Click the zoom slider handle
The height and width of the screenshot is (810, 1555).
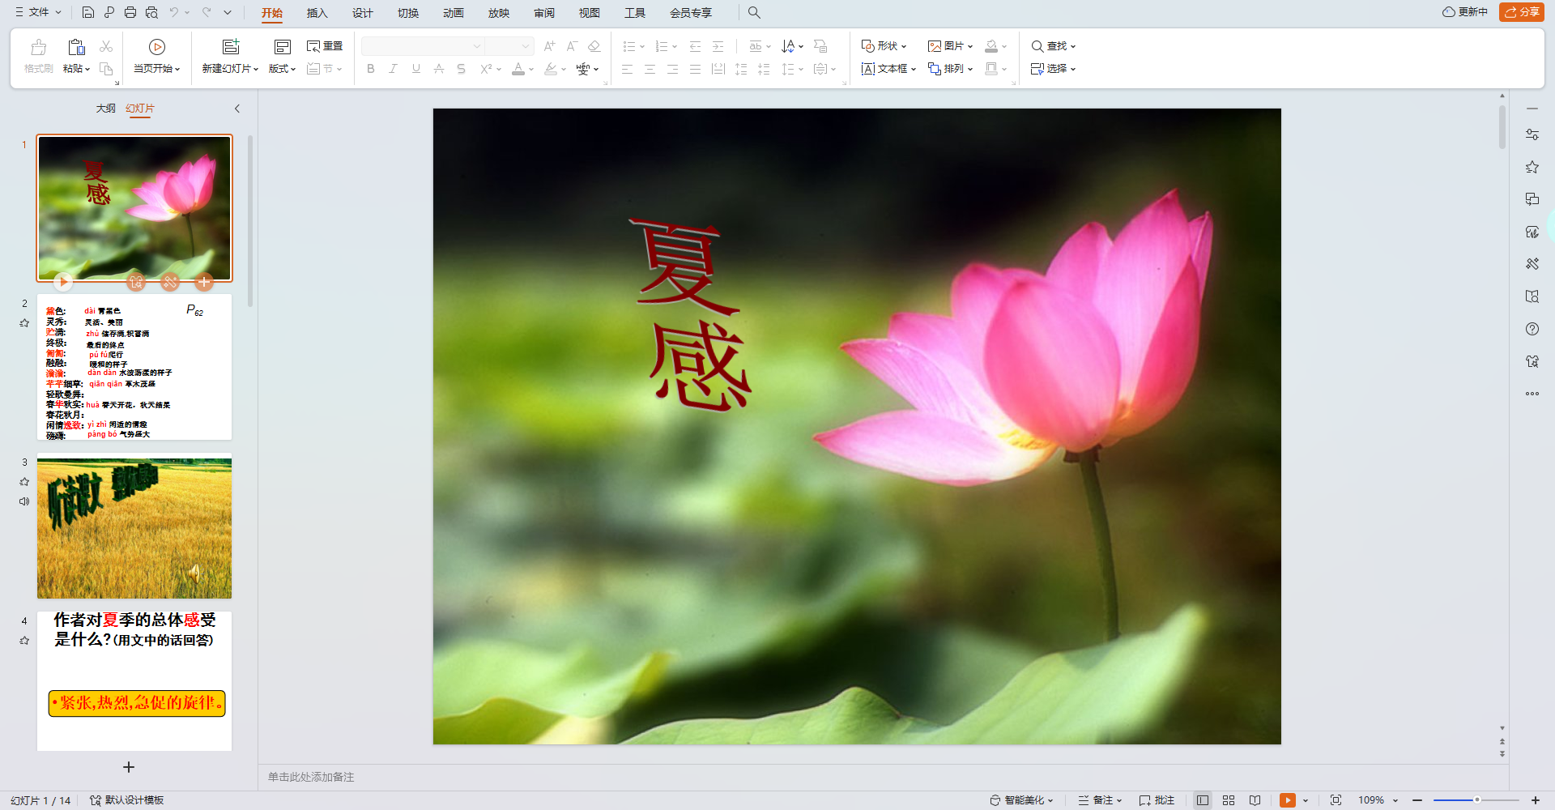1477,800
